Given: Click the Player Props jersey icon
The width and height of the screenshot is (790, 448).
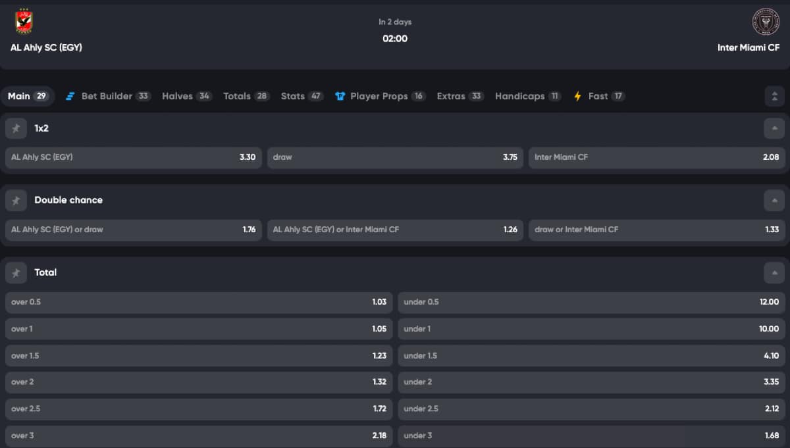Looking at the screenshot, I should (340, 96).
